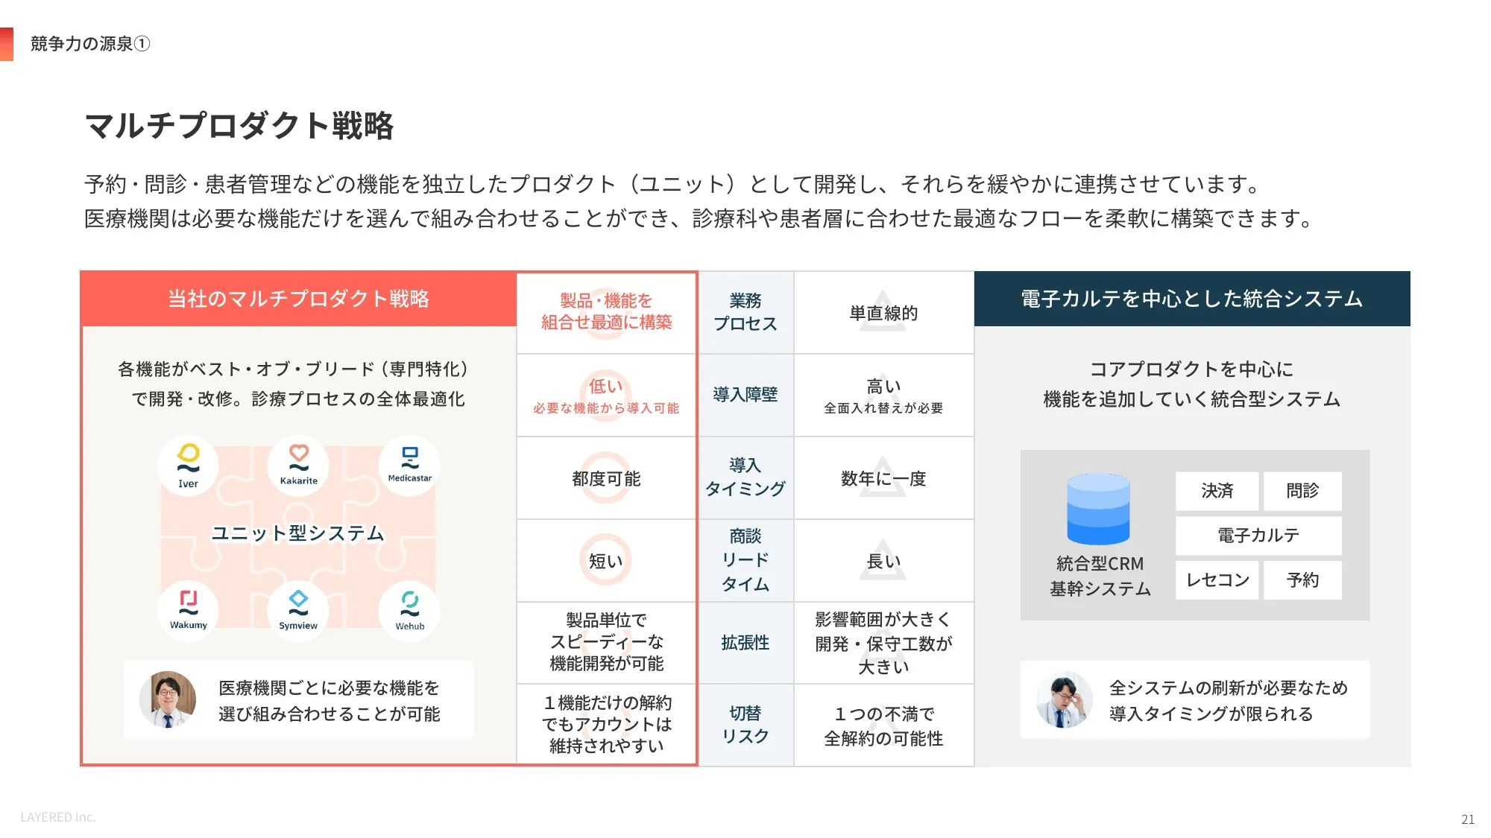Click the ユニット型システム label
Image resolution: width=1491 pixels, height=838 pixels.
point(298,533)
